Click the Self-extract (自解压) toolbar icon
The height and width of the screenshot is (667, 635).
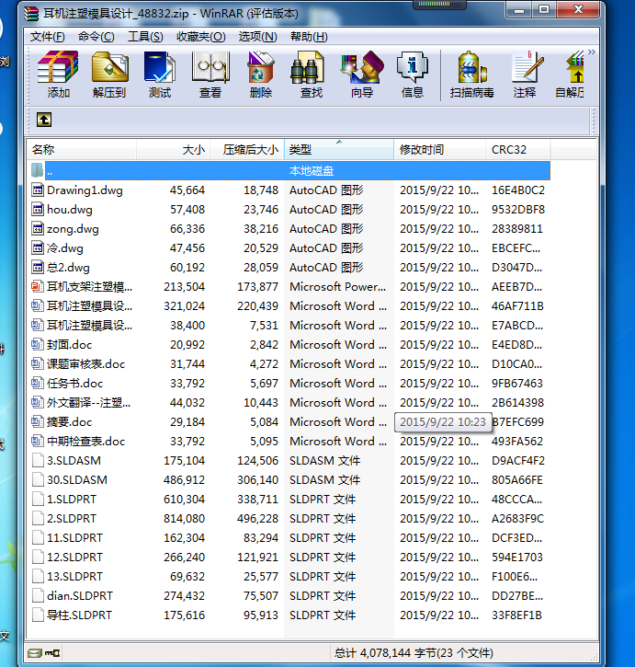pyautogui.click(x=574, y=67)
